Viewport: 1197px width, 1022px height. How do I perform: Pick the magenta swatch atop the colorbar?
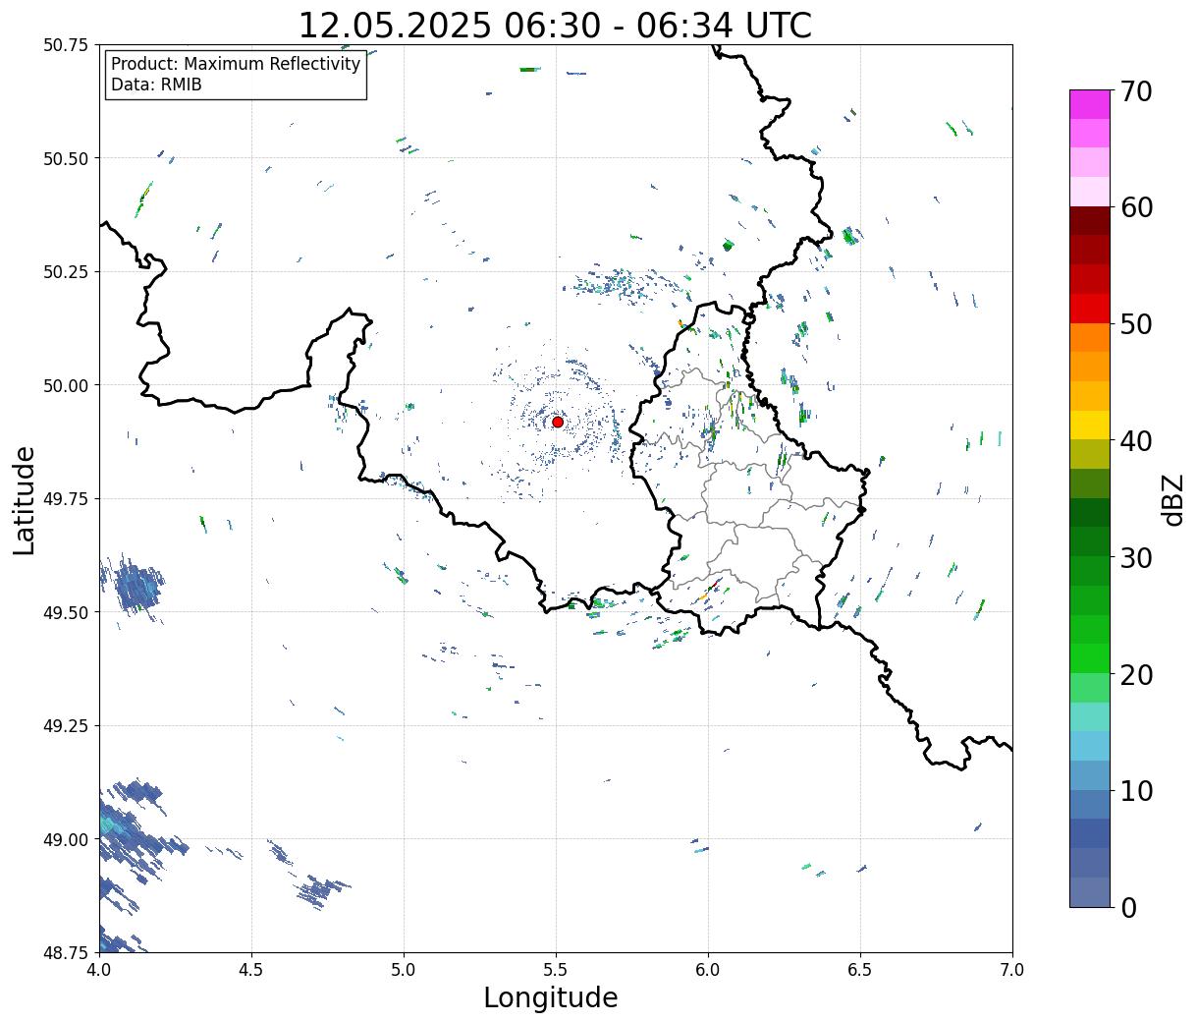pos(1090,104)
